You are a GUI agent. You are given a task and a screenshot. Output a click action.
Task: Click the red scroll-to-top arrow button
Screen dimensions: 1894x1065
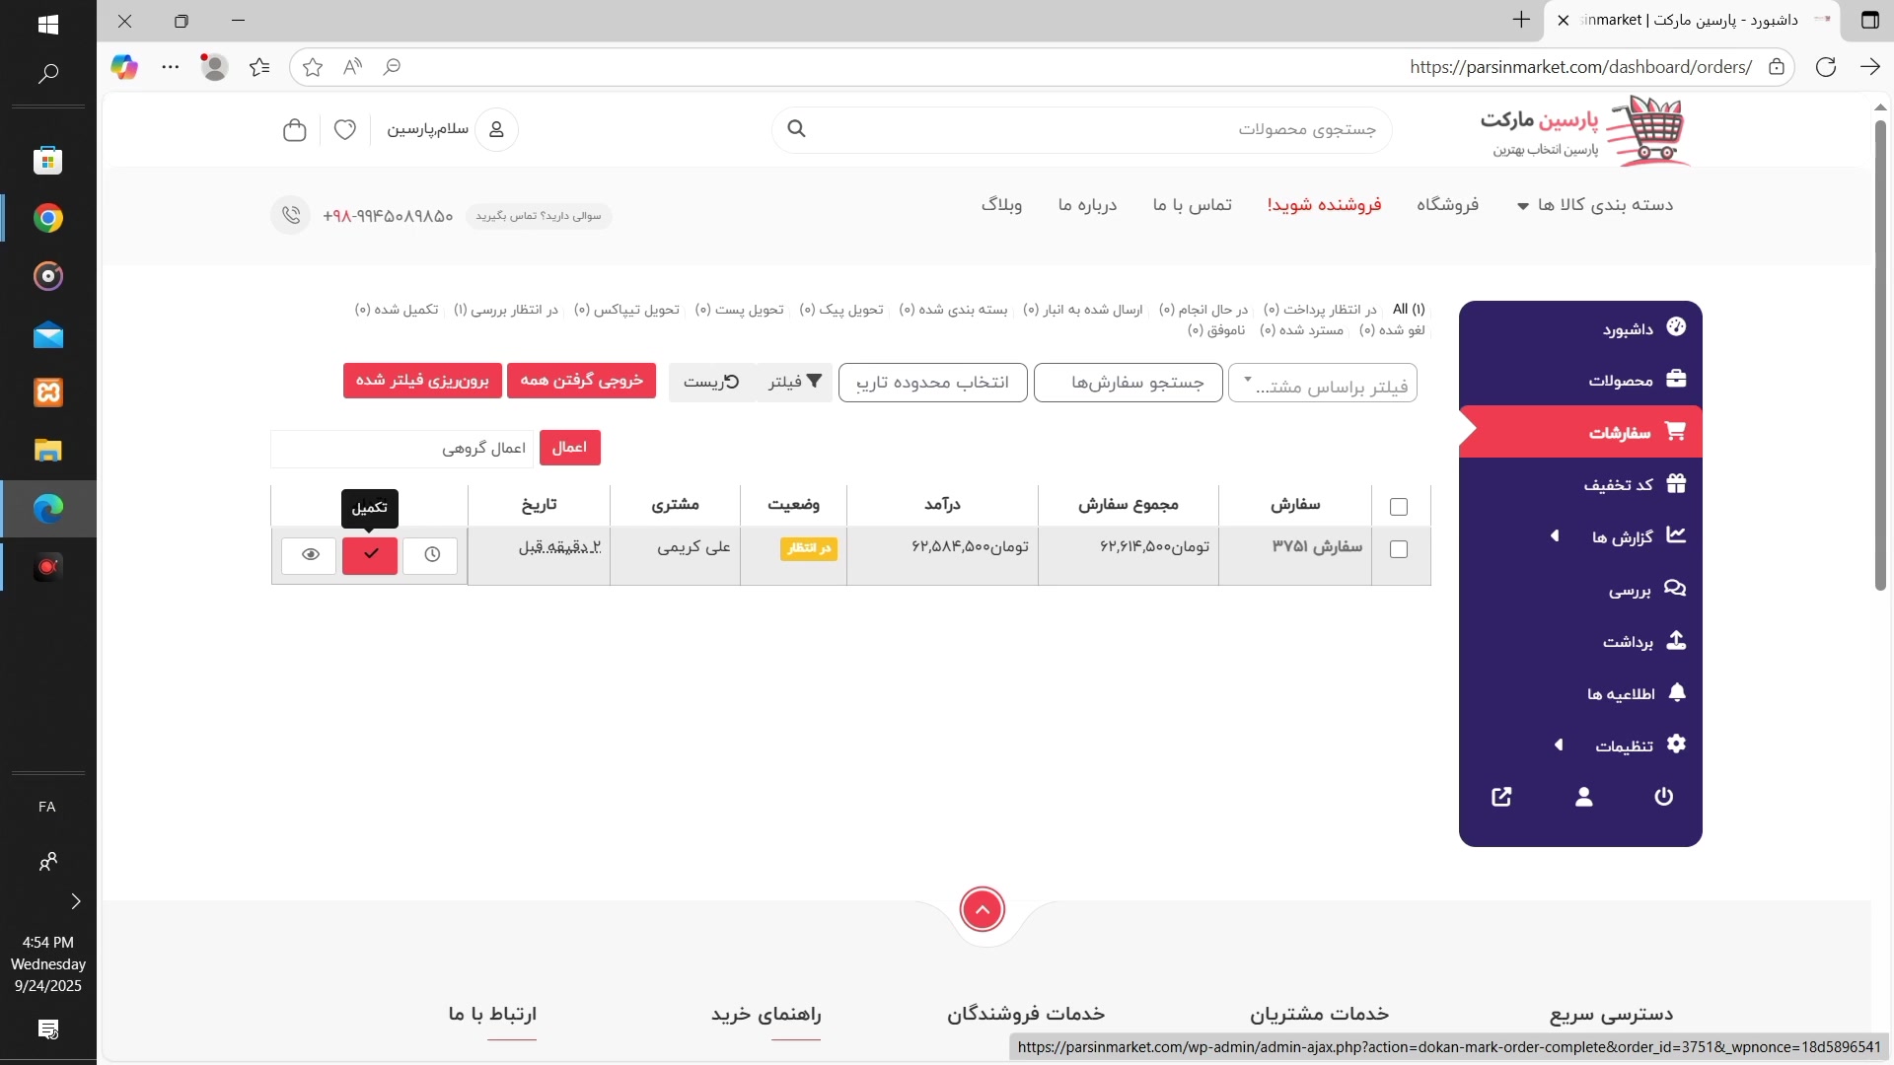(x=983, y=910)
